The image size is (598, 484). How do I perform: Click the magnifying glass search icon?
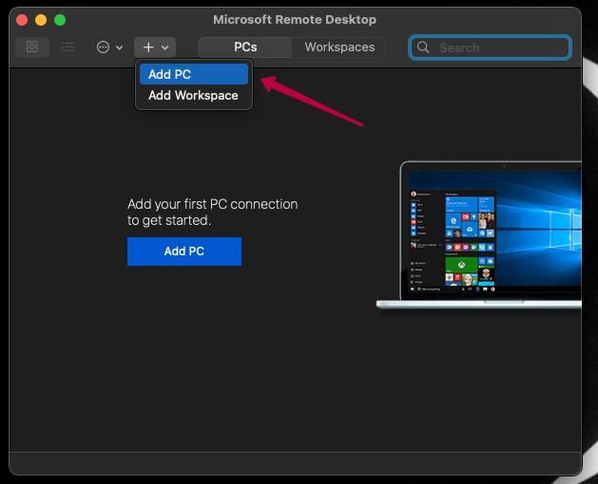(422, 47)
